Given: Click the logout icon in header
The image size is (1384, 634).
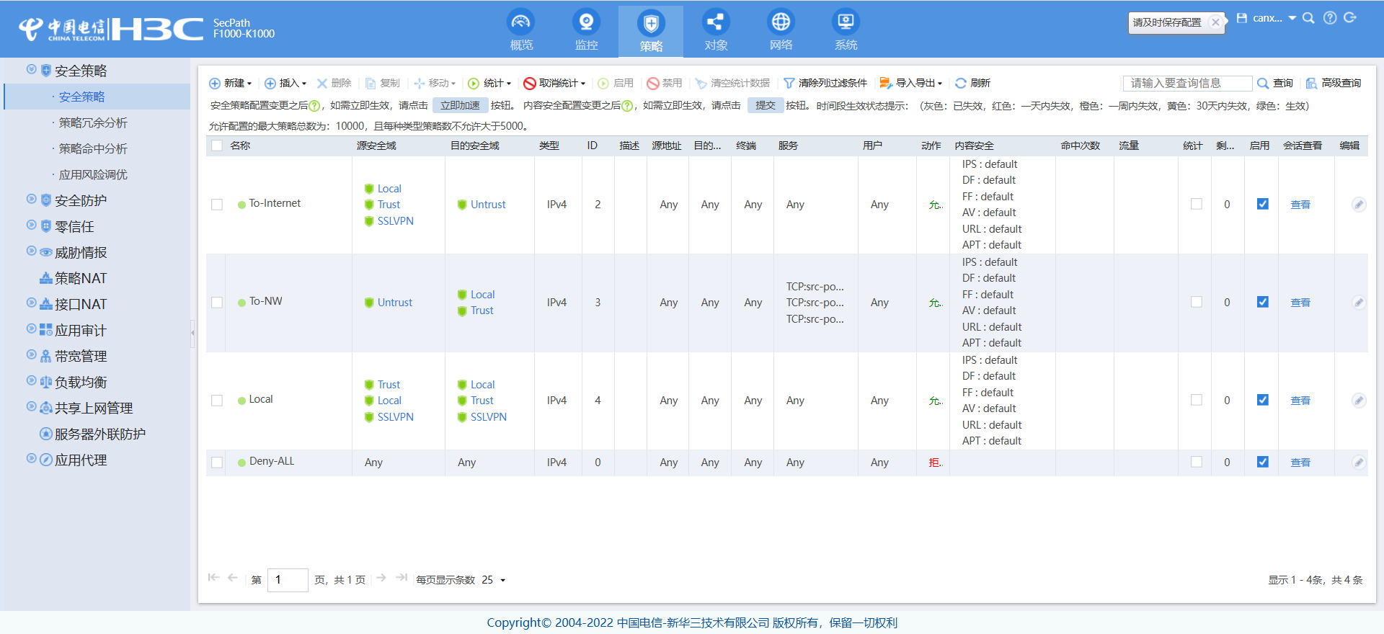Looking at the screenshot, I should [1350, 18].
